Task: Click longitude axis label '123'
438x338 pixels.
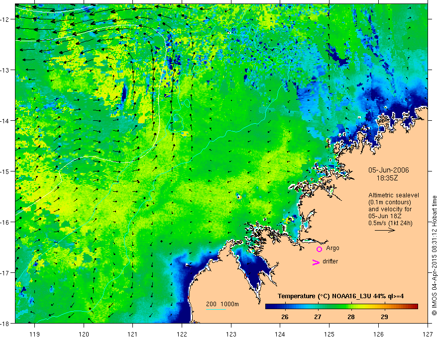Action: point(231,334)
